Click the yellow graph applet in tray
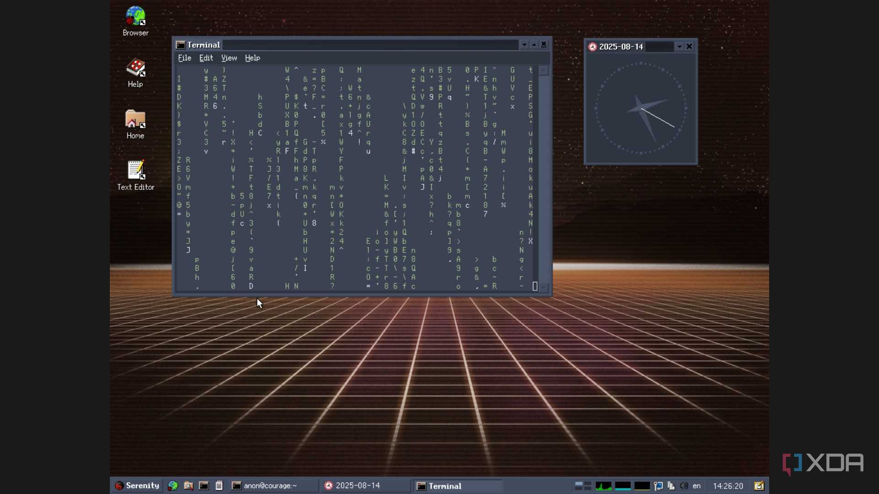The width and height of the screenshot is (879, 494). [642, 486]
